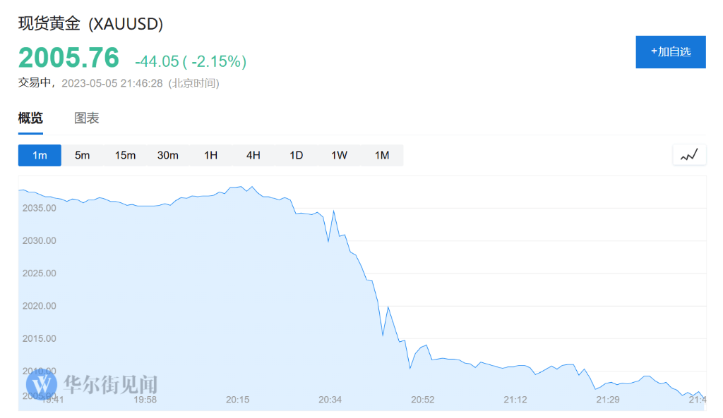Click the 20:34 time axis label

pos(330,400)
